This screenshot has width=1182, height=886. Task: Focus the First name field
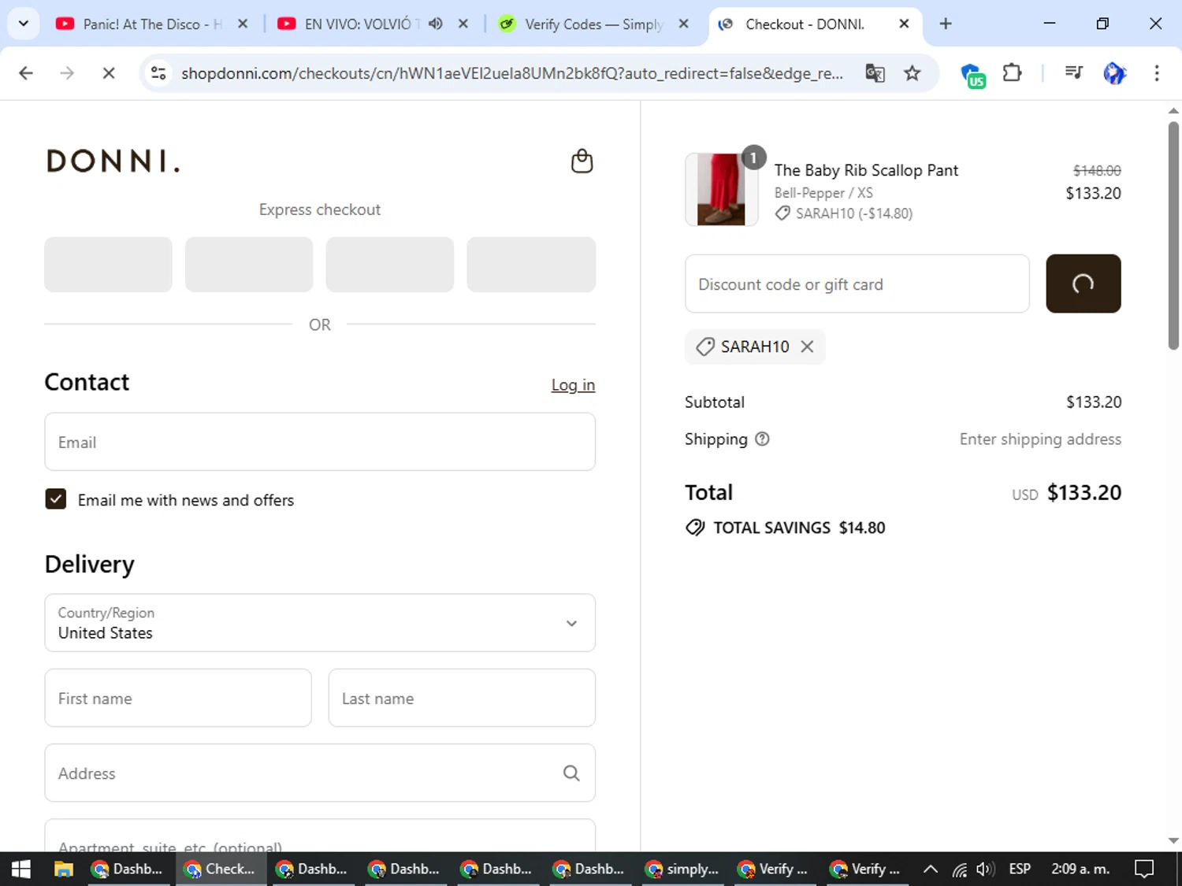tap(178, 698)
